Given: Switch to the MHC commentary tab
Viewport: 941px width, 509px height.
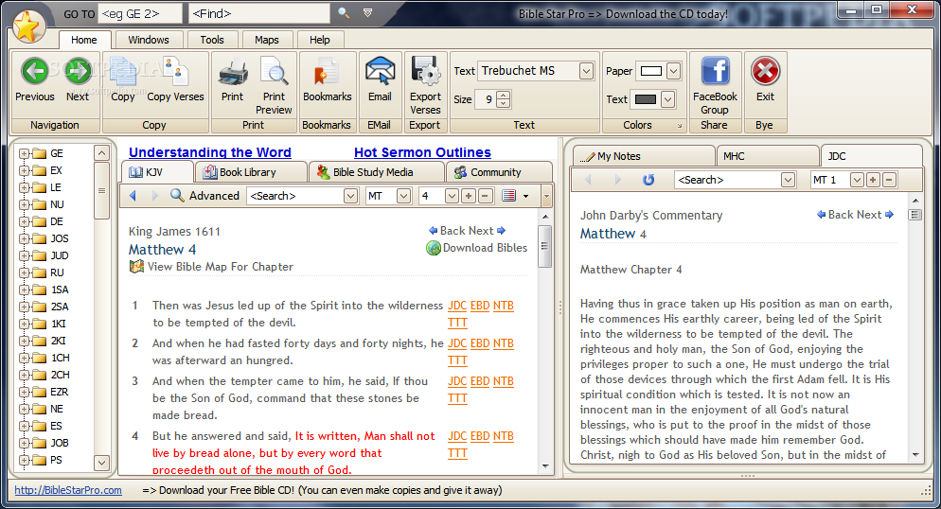Looking at the screenshot, I should click(767, 156).
